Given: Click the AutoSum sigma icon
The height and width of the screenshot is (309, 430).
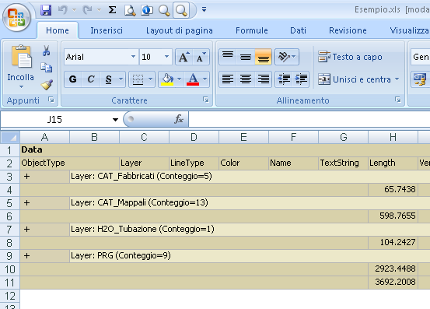Looking at the screenshot, I should pyautogui.click(x=112, y=10).
